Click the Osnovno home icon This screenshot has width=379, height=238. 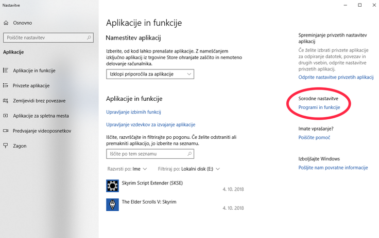[6, 23]
